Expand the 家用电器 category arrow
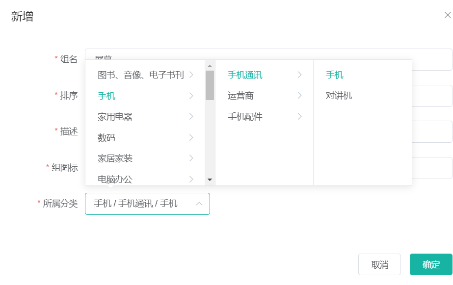This screenshot has height=285, width=453. coord(191,117)
